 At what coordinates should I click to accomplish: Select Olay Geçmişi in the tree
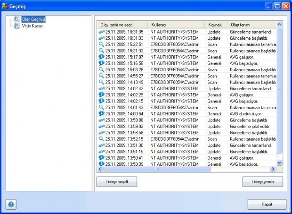[x=33, y=19]
